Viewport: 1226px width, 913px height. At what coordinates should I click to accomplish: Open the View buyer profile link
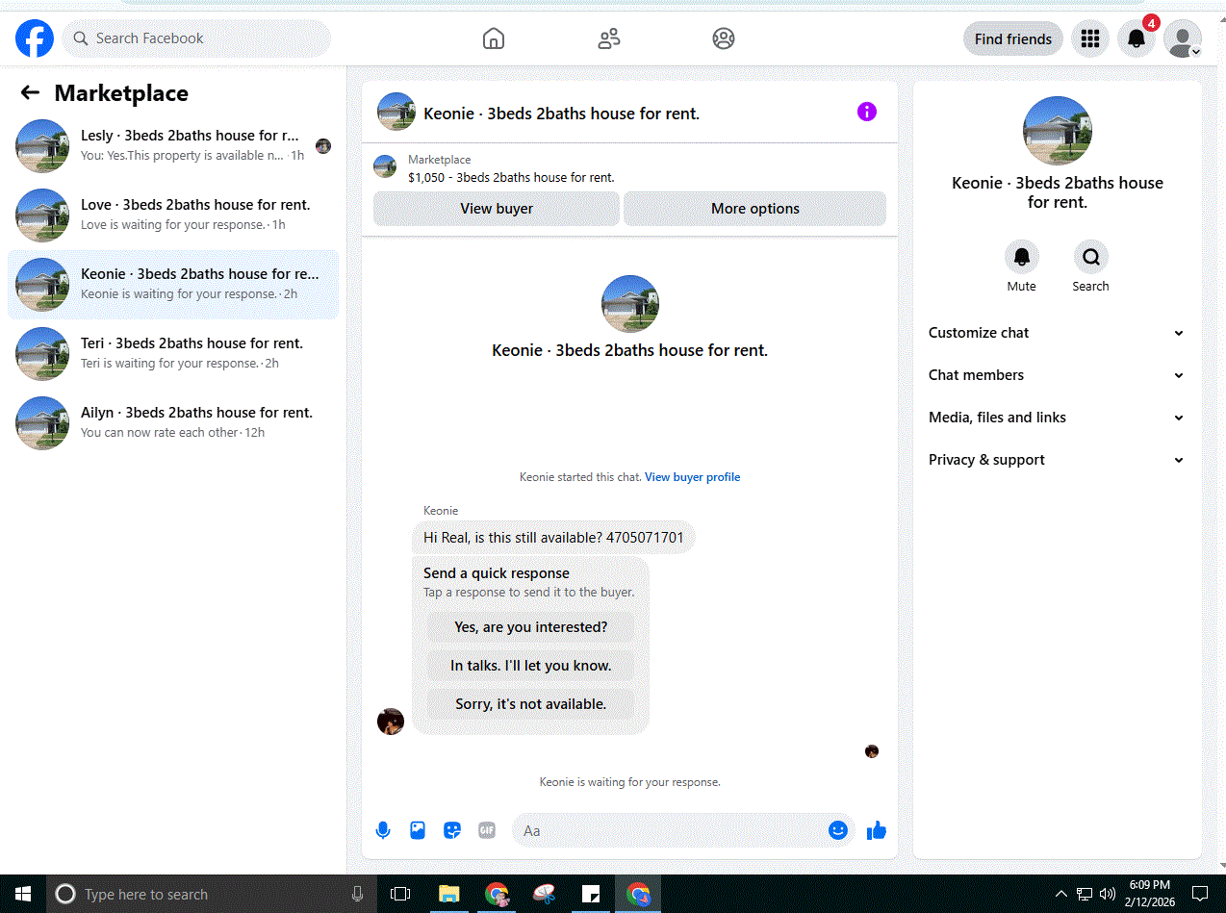(692, 477)
